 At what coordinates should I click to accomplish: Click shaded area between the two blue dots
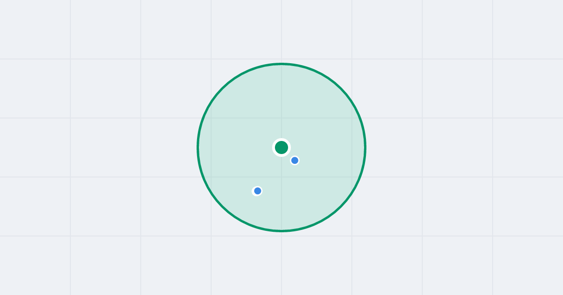coord(276,176)
